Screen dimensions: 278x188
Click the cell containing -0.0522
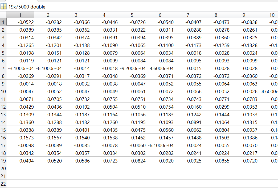20,22
